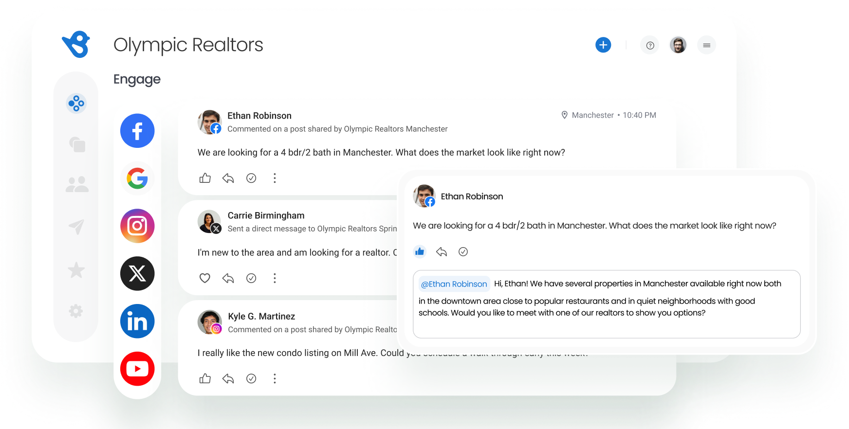Open the paper plane campaigns icon in sidebar
Image resolution: width=849 pixels, height=429 pixels.
point(76,226)
